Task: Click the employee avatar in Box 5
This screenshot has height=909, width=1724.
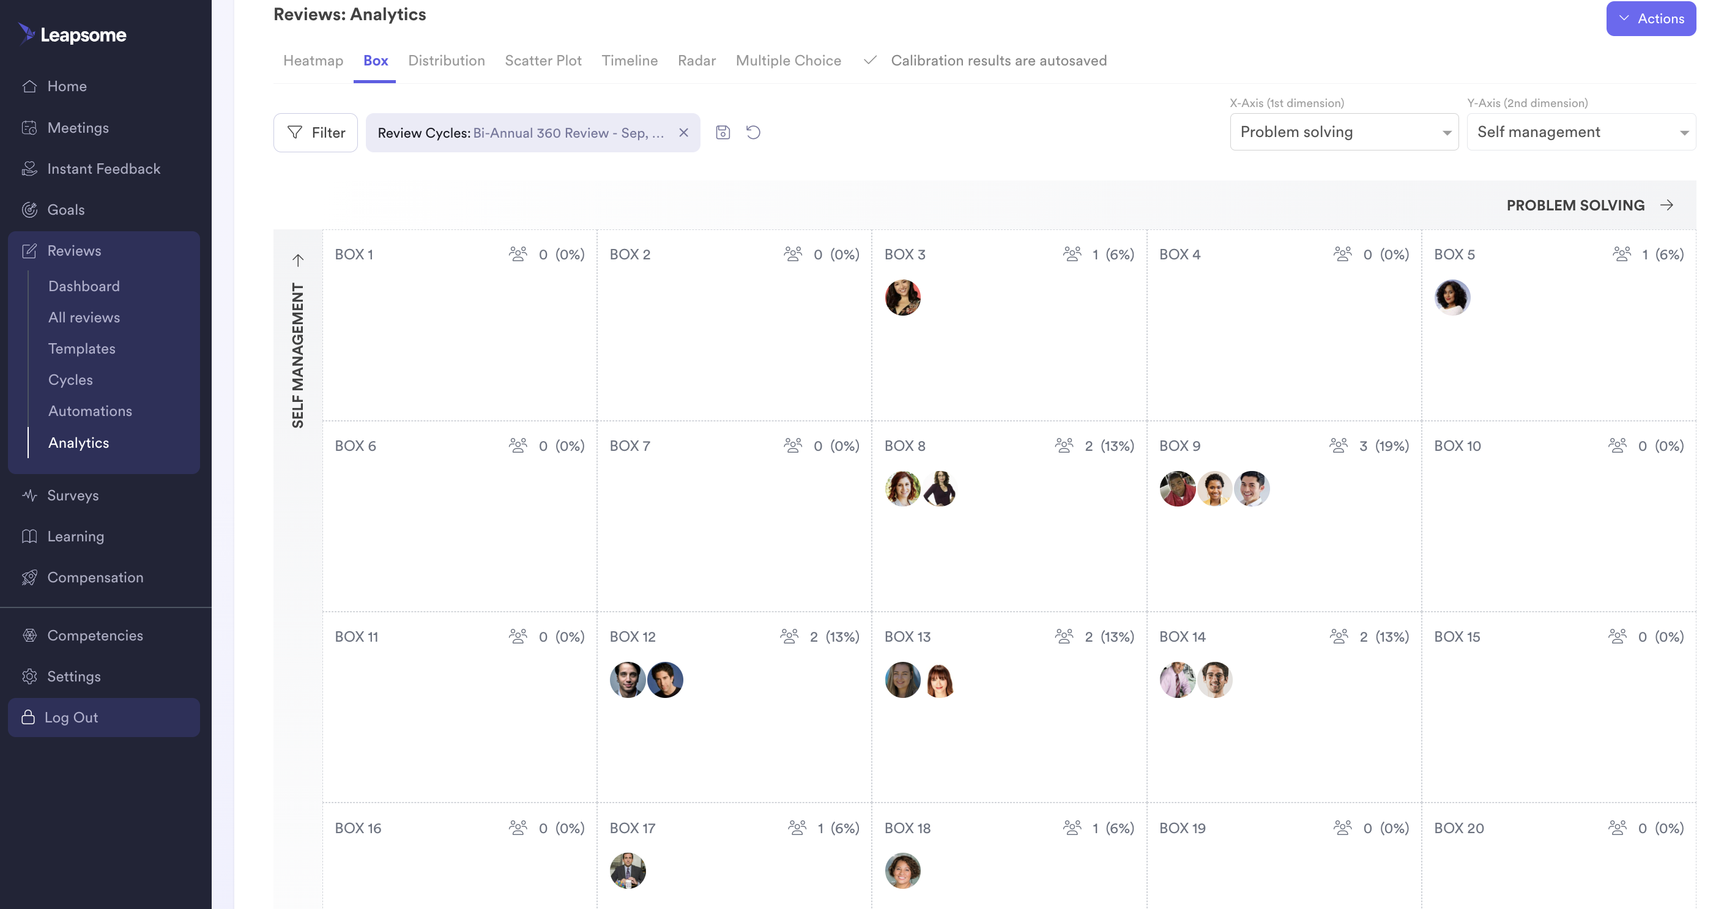Action: [1452, 297]
